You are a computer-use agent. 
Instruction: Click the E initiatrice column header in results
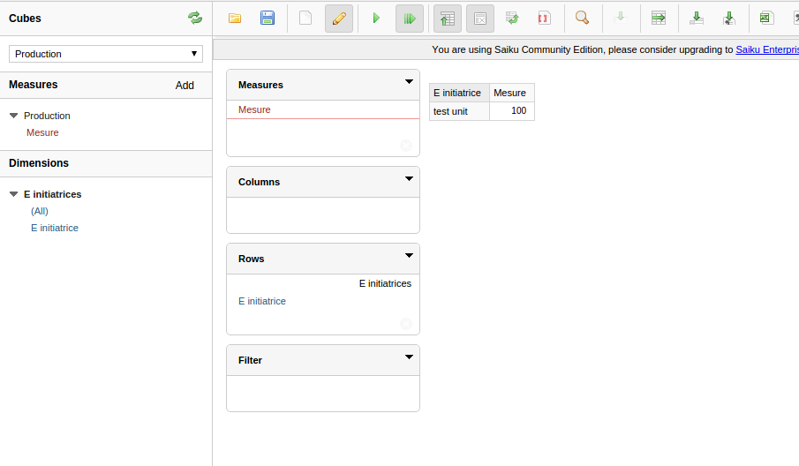pyautogui.click(x=460, y=93)
